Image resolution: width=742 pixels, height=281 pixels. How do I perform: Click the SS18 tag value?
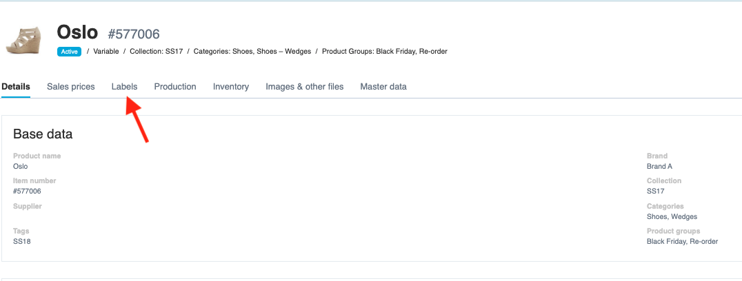(x=21, y=242)
